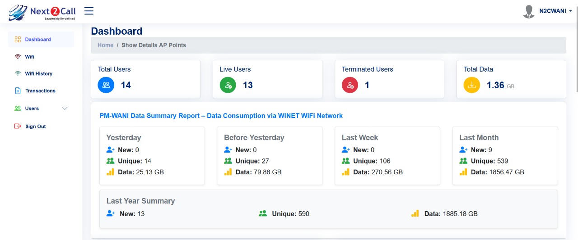Click the Next2Call logo
The image size is (578, 240).
[42, 12]
